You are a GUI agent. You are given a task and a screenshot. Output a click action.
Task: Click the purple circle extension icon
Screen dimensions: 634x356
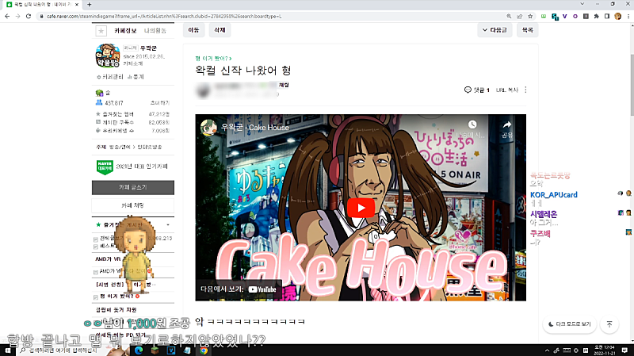[575, 16]
